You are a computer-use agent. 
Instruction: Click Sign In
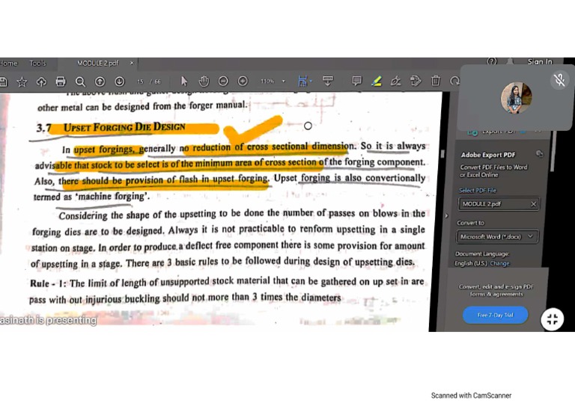coord(540,61)
